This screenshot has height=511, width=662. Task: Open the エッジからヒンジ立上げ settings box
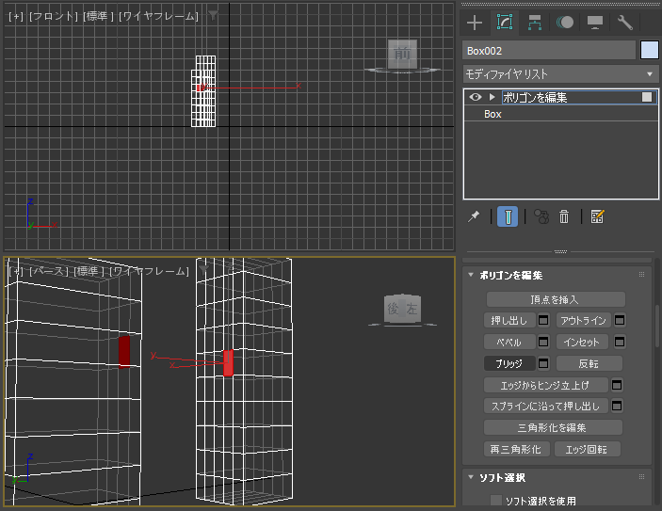(617, 385)
